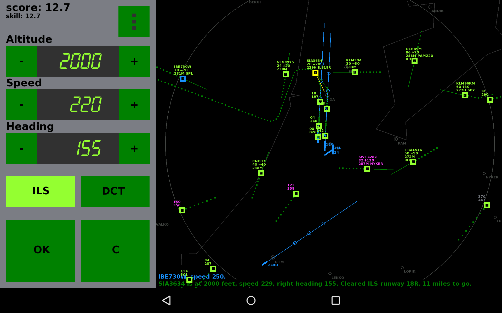Image resolution: width=502 pixels, height=313 pixels.
Task: Tap the Android home button
Action: point(251,300)
